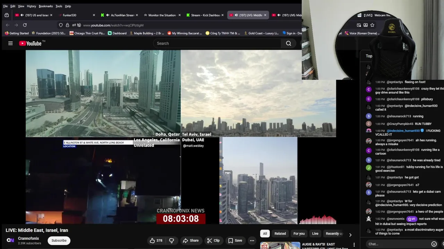Open the emoji picker in chat
Screen dimensions: 444x249
434,244
